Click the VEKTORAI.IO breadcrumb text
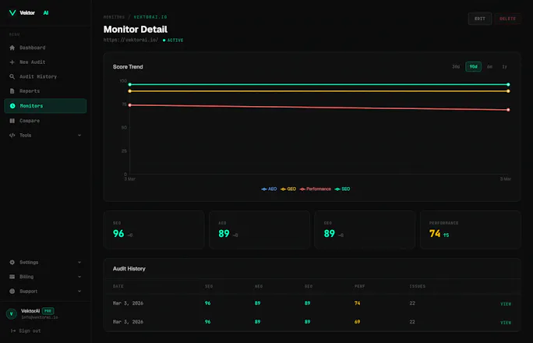 [150, 17]
